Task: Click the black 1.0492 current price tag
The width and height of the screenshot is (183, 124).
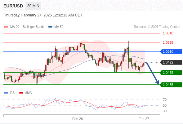Action: point(171,62)
